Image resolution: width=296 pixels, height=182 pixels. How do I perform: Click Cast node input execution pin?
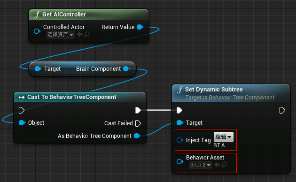(x=22, y=110)
